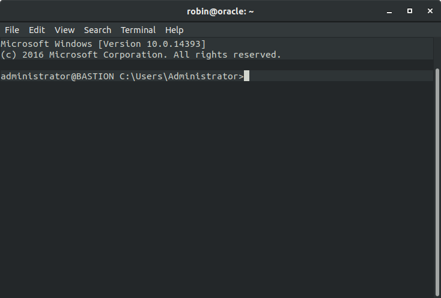Maximize the terminal window

410,11
